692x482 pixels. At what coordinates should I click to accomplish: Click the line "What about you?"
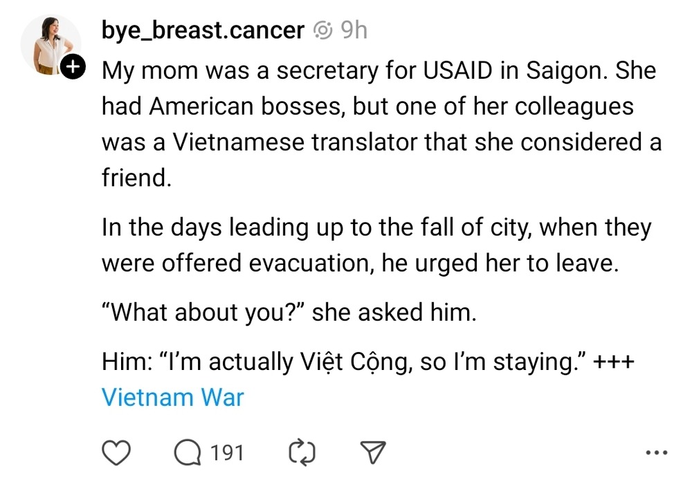pyautogui.click(x=289, y=312)
